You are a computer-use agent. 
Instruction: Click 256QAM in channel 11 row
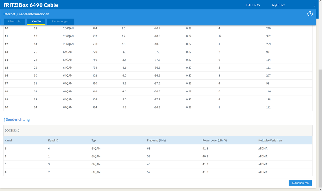coord(68,36)
